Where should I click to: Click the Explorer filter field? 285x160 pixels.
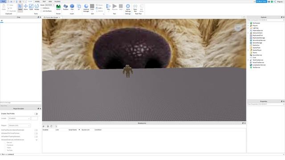pyautogui.click(x=265, y=20)
